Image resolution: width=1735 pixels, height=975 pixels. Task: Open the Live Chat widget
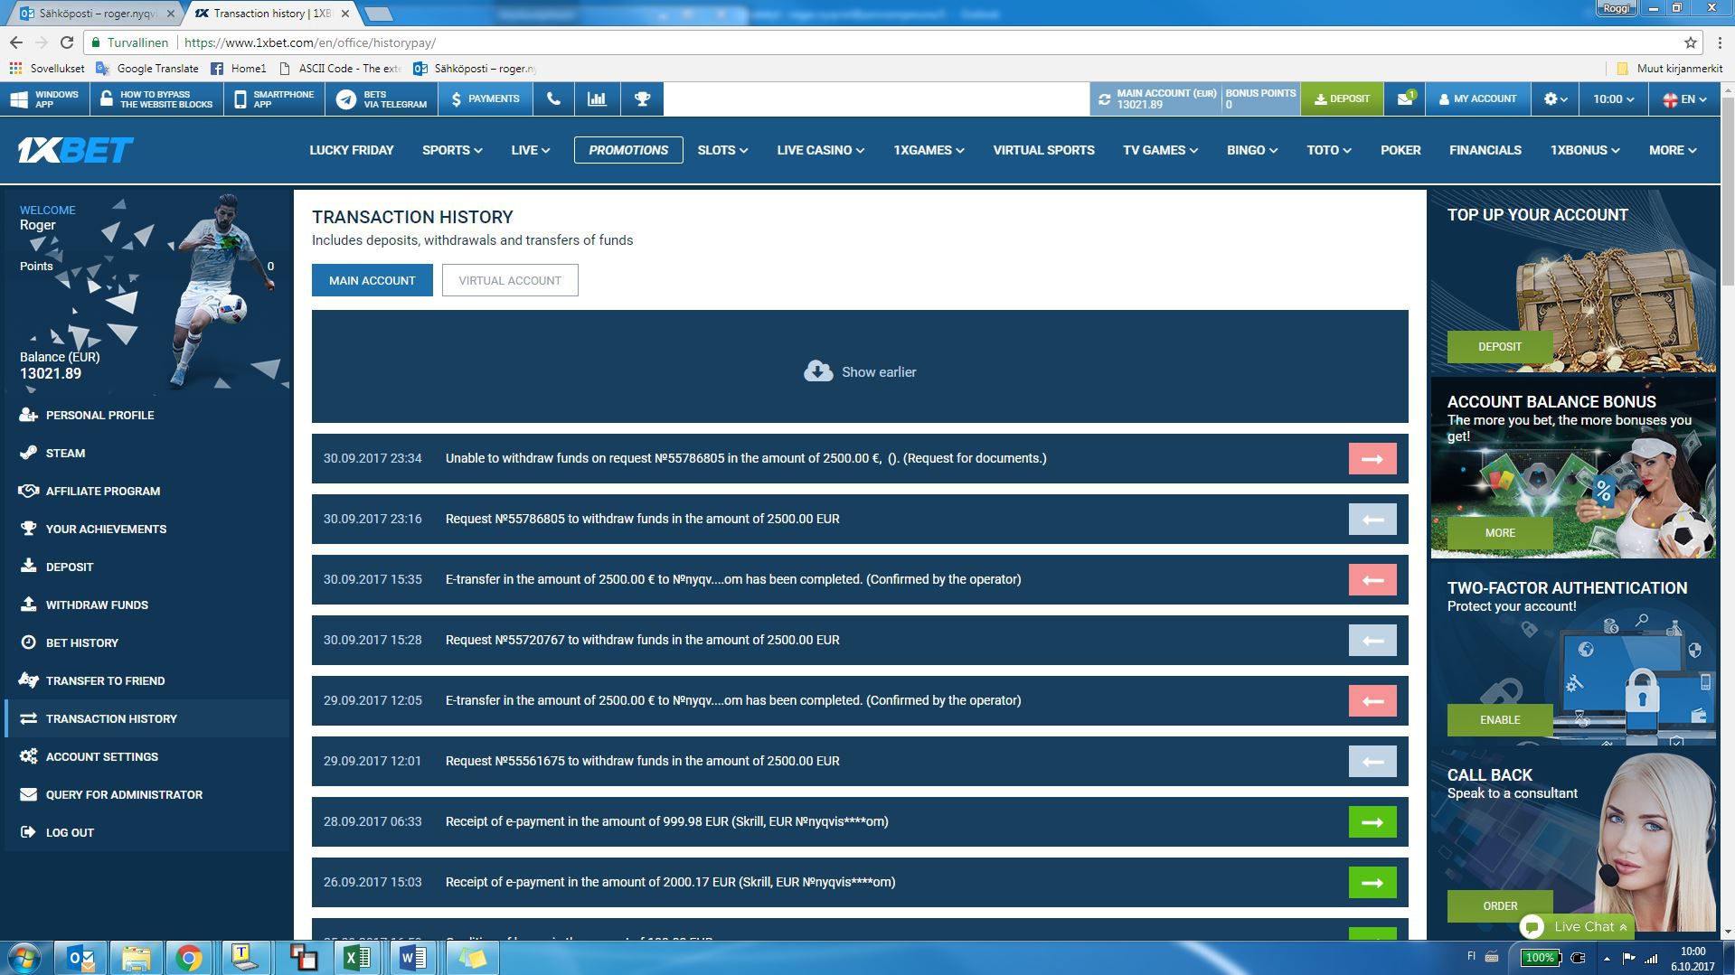[1577, 926]
